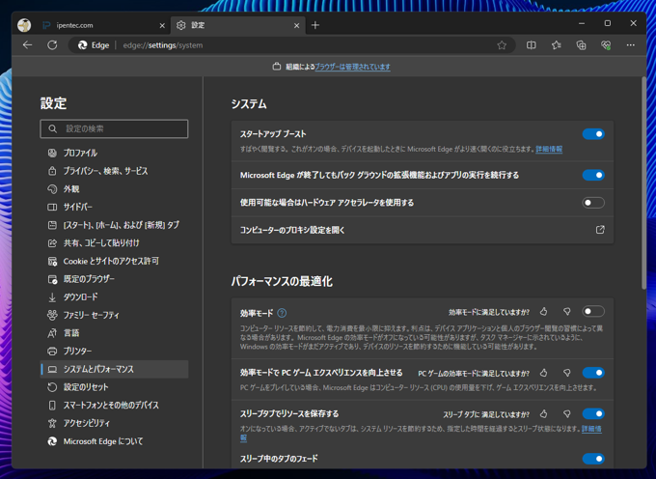Open プロファイル in the settings sidebar
The width and height of the screenshot is (656, 479).
114,153
